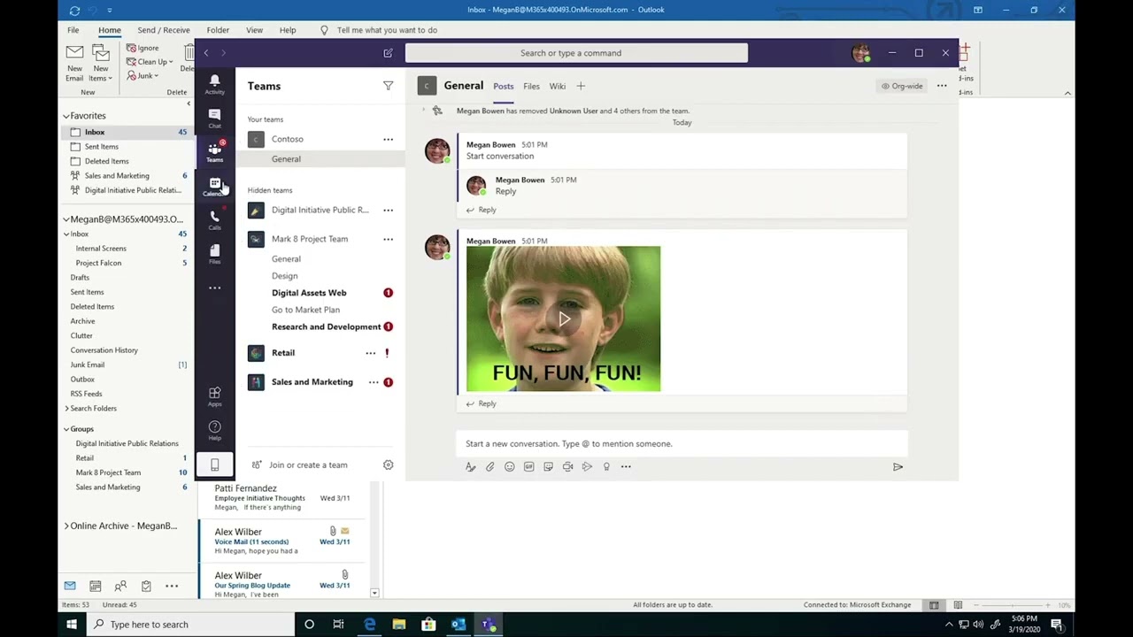Open Apps in Teams sidebar

coord(214,396)
